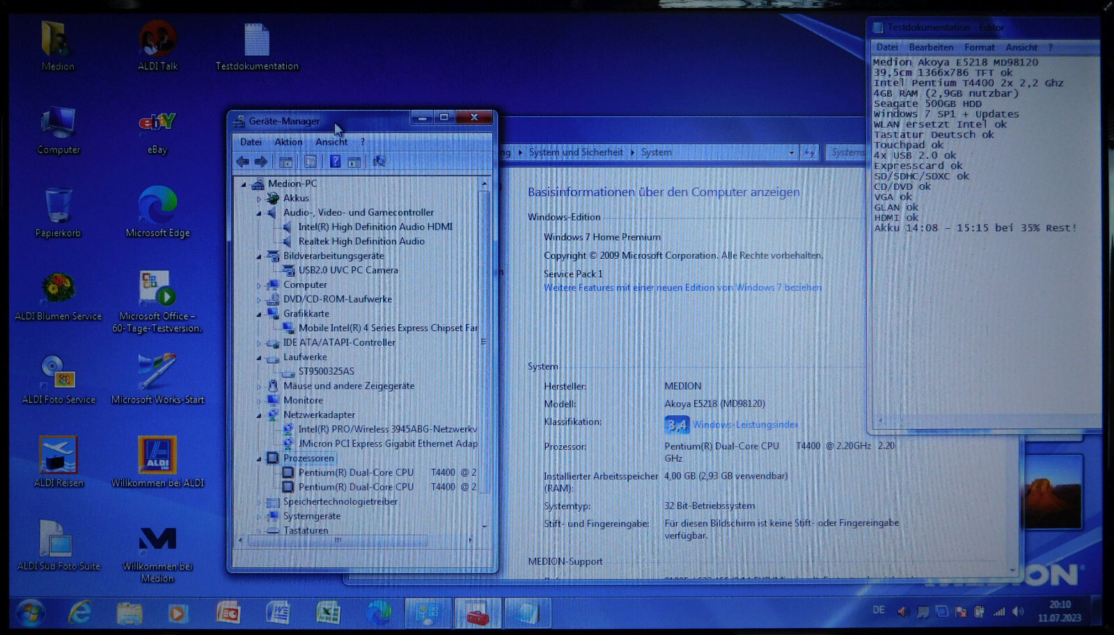This screenshot has height=635, width=1114.
Task: Click the scan for hardware changes icon
Action: 379,162
